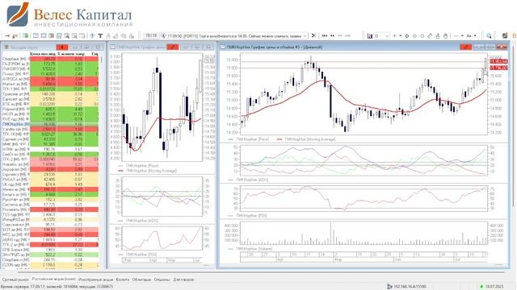Viewport: 517px width, 290px height.
Task: Select the Магнит ао row
Action: 50,84
